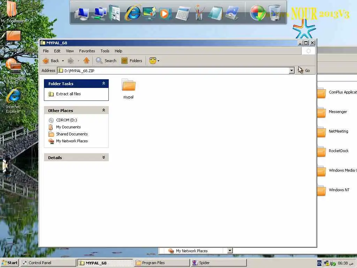Switch to MYPAL_68 taskbar button

pos(105,263)
